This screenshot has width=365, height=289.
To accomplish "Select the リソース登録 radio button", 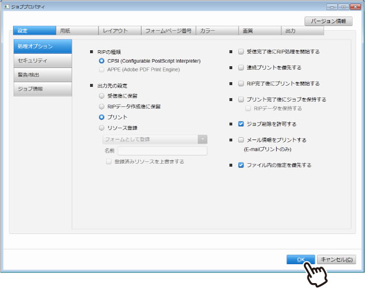I will (101, 128).
